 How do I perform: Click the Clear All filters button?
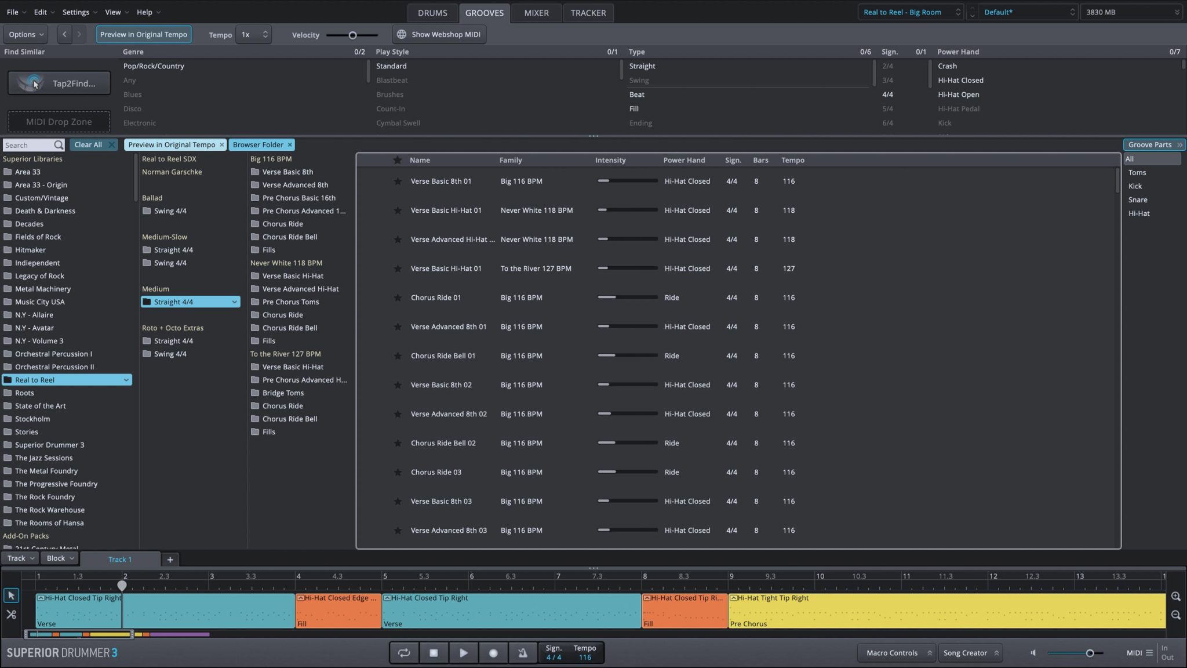[x=93, y=145]
